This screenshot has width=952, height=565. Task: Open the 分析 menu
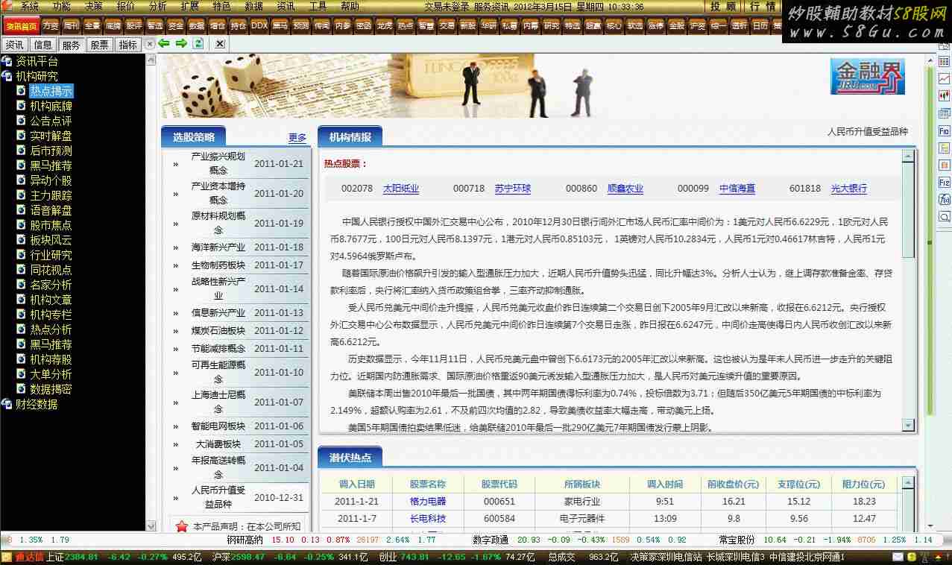(157, 6)
